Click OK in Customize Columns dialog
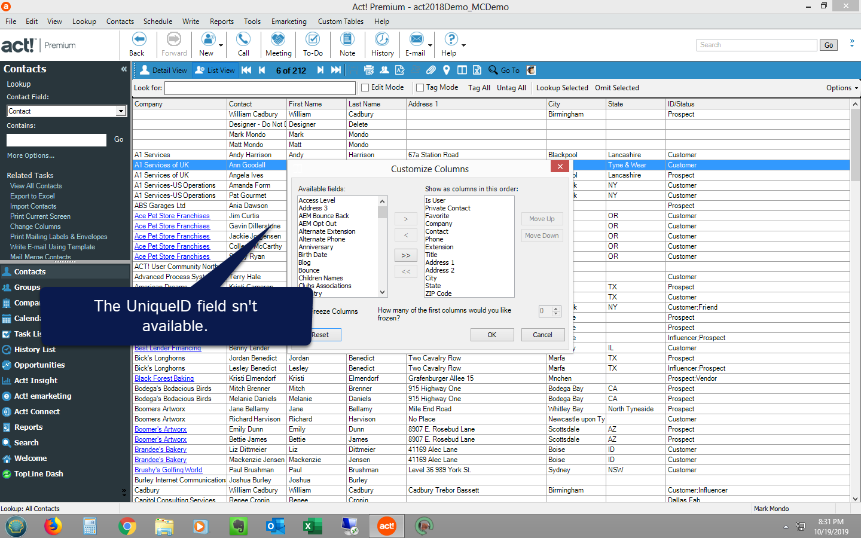The height and width of the screenshot is (538, 861). (492, 335)
